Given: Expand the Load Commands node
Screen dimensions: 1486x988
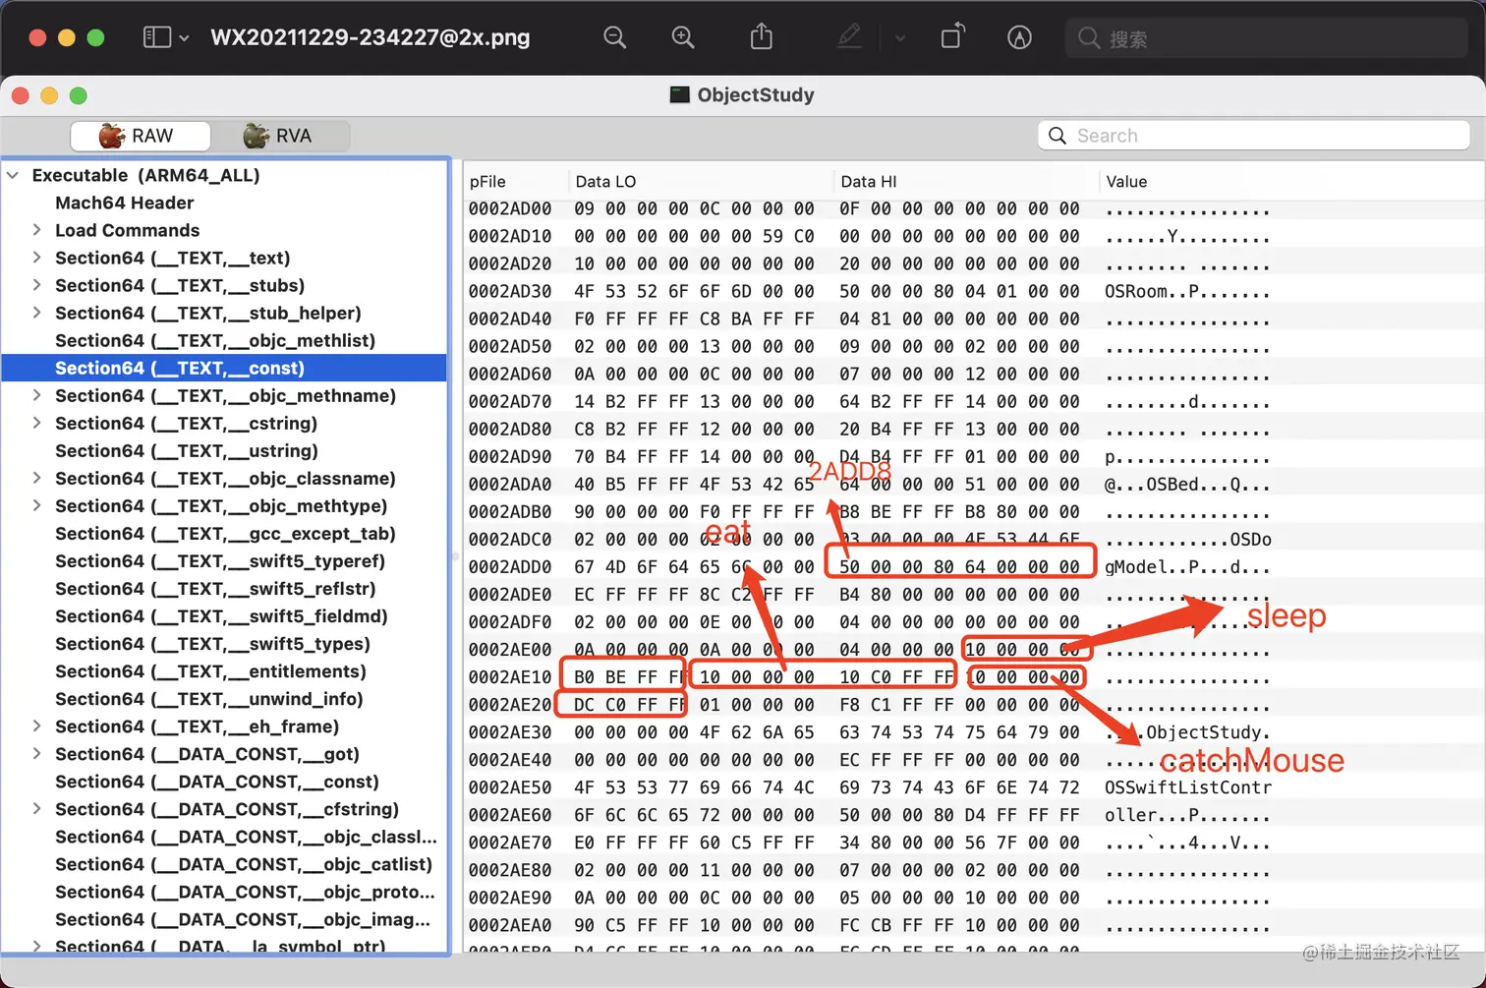Looking at the screenshot, I should pyautogui.click(x=35, y=230).
